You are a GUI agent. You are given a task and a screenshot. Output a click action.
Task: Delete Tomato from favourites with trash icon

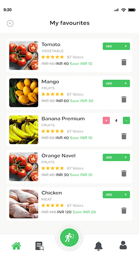click(124, 62)
